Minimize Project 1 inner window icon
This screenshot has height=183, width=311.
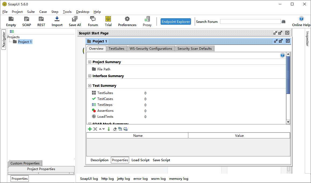[x=276, y=41]
